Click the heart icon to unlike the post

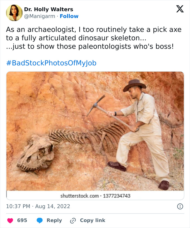[10, 220]
